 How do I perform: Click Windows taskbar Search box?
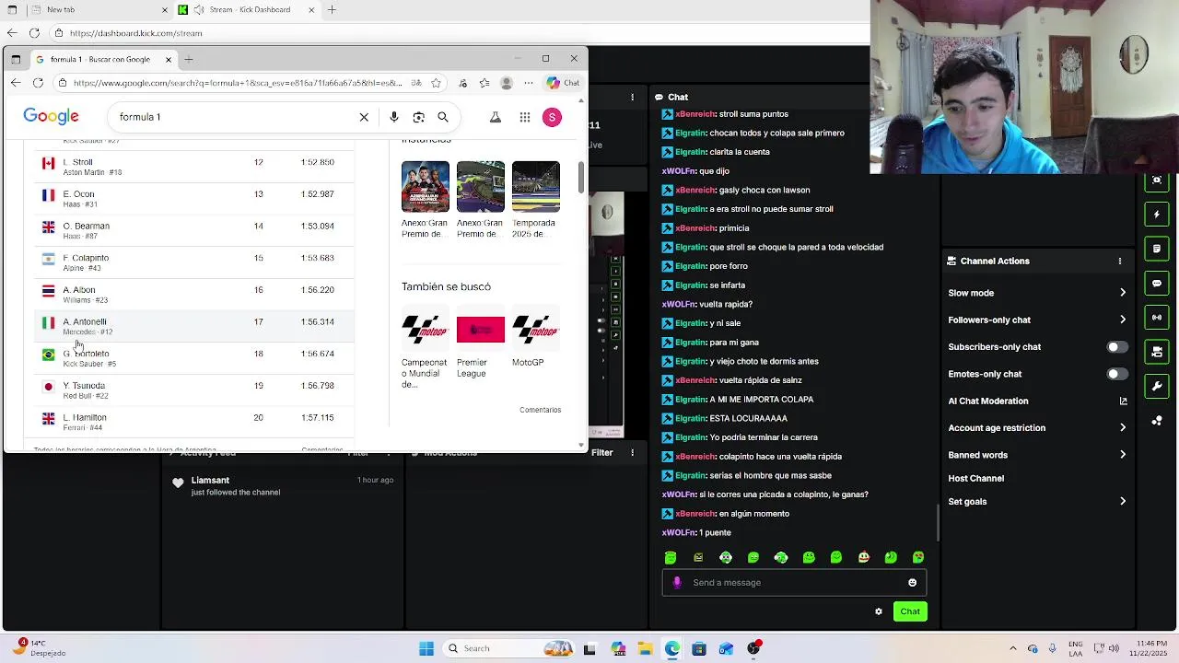[x=509, y=648]
